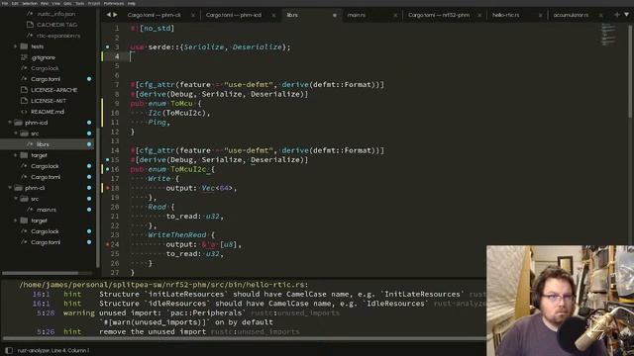Close the main.rs tab
Screen dimensions: 634x356
395,16
